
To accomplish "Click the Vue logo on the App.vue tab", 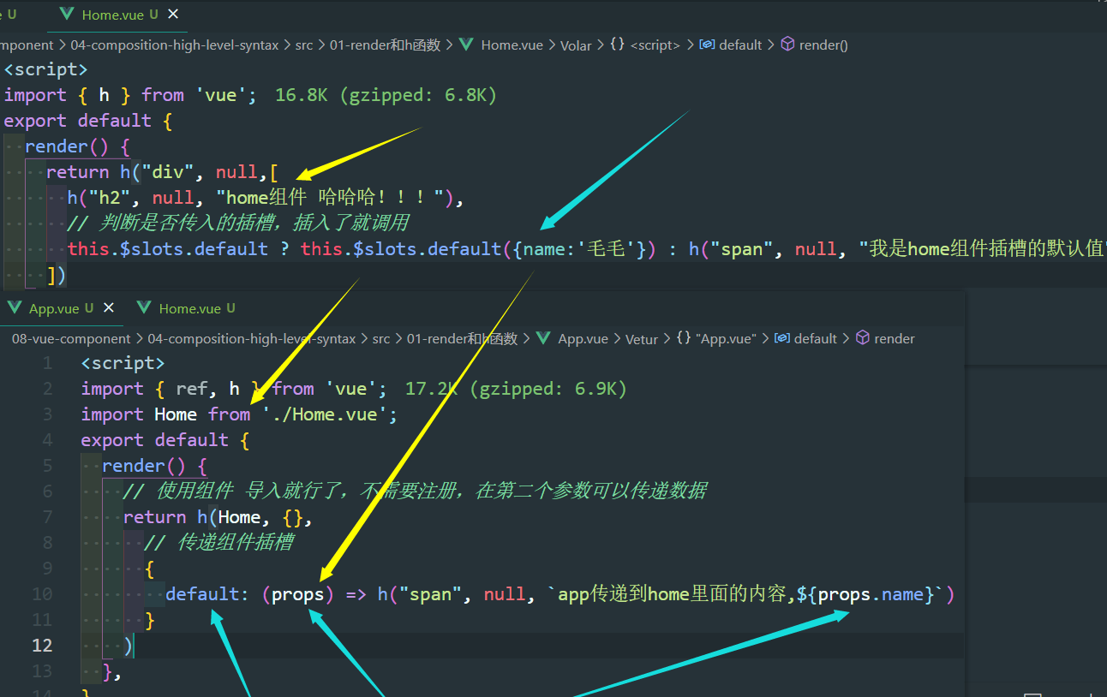I will (x=15, y=307).
